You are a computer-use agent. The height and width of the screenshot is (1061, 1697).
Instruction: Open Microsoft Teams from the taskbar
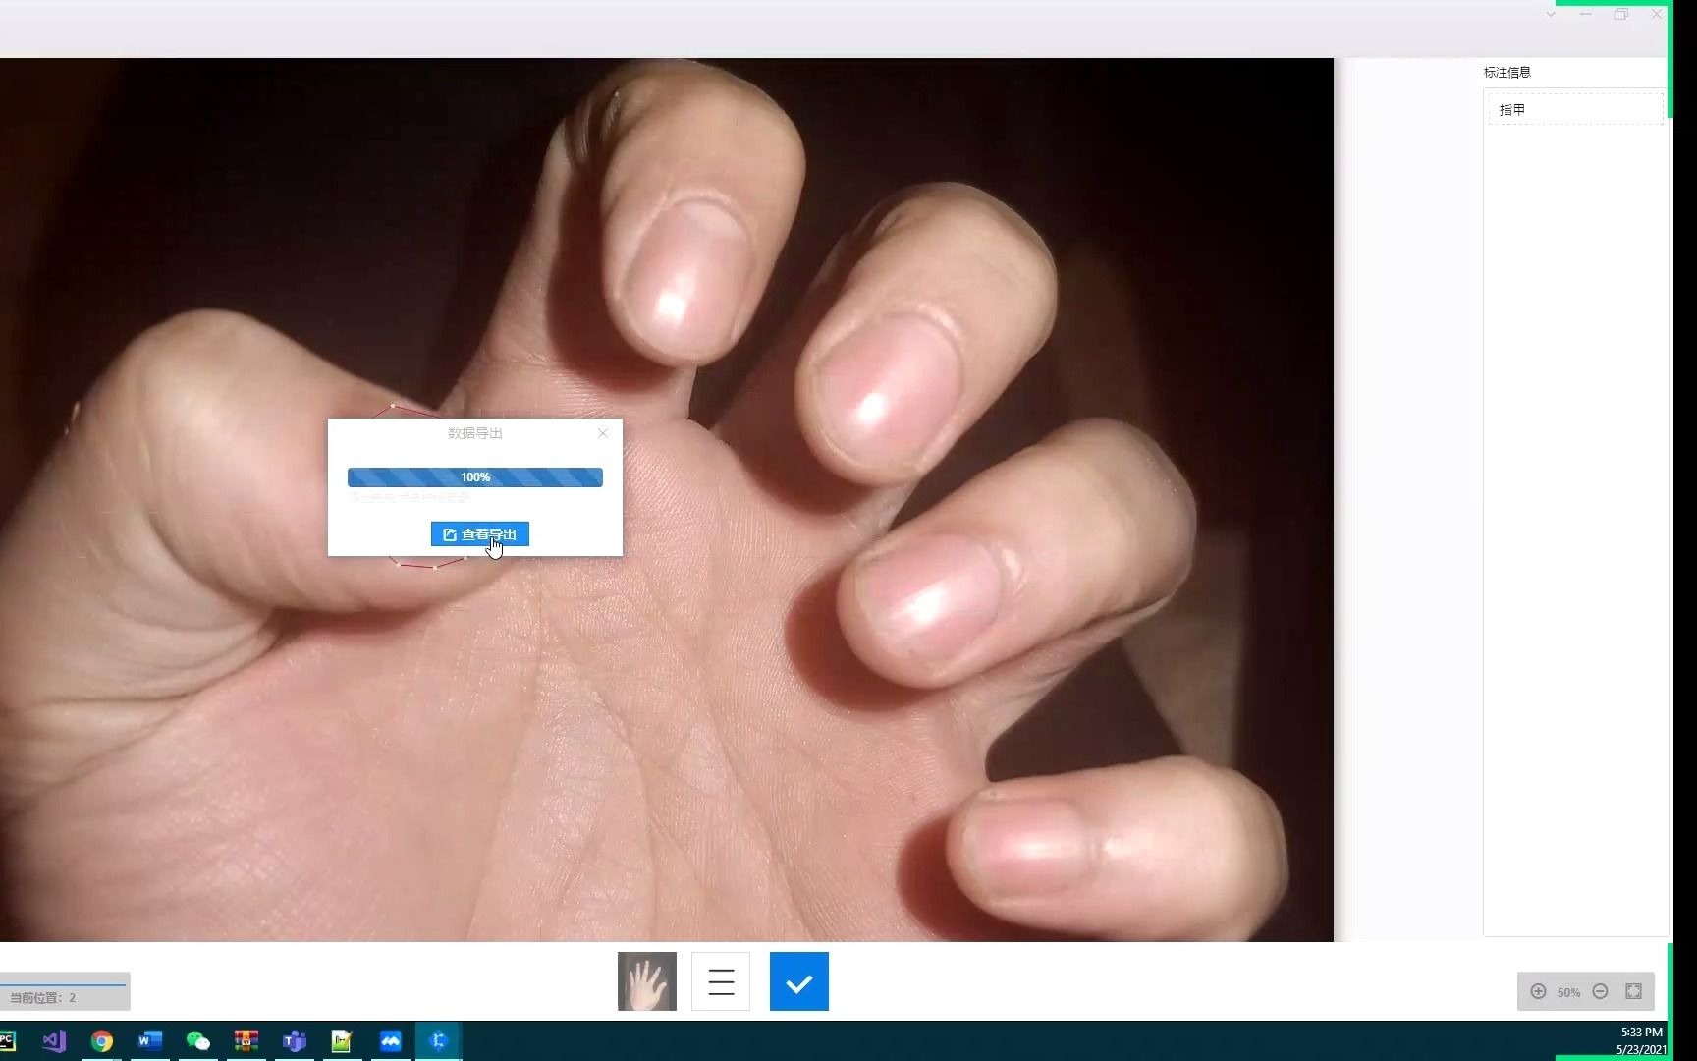click(x=295, y=1041)
